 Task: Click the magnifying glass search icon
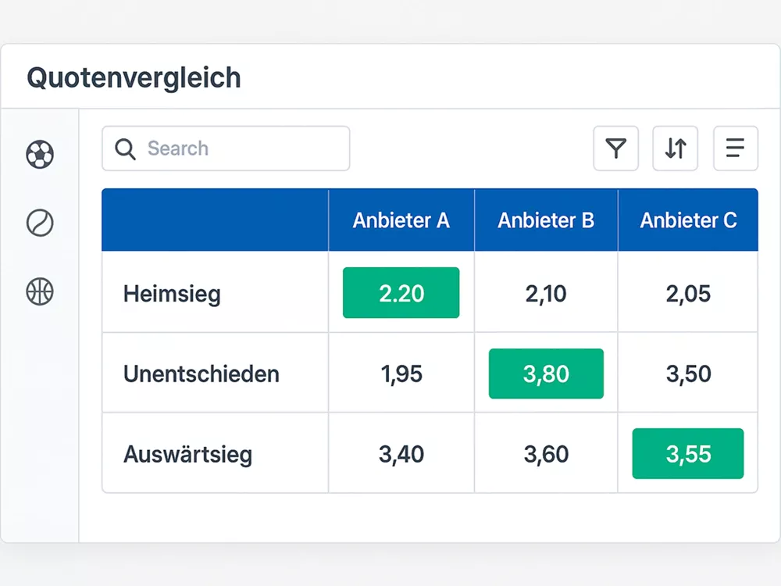[125, 148]
